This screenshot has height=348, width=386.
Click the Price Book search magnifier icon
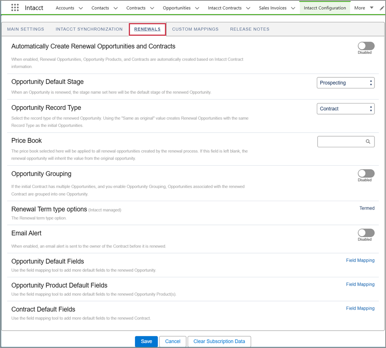[368, 142]
